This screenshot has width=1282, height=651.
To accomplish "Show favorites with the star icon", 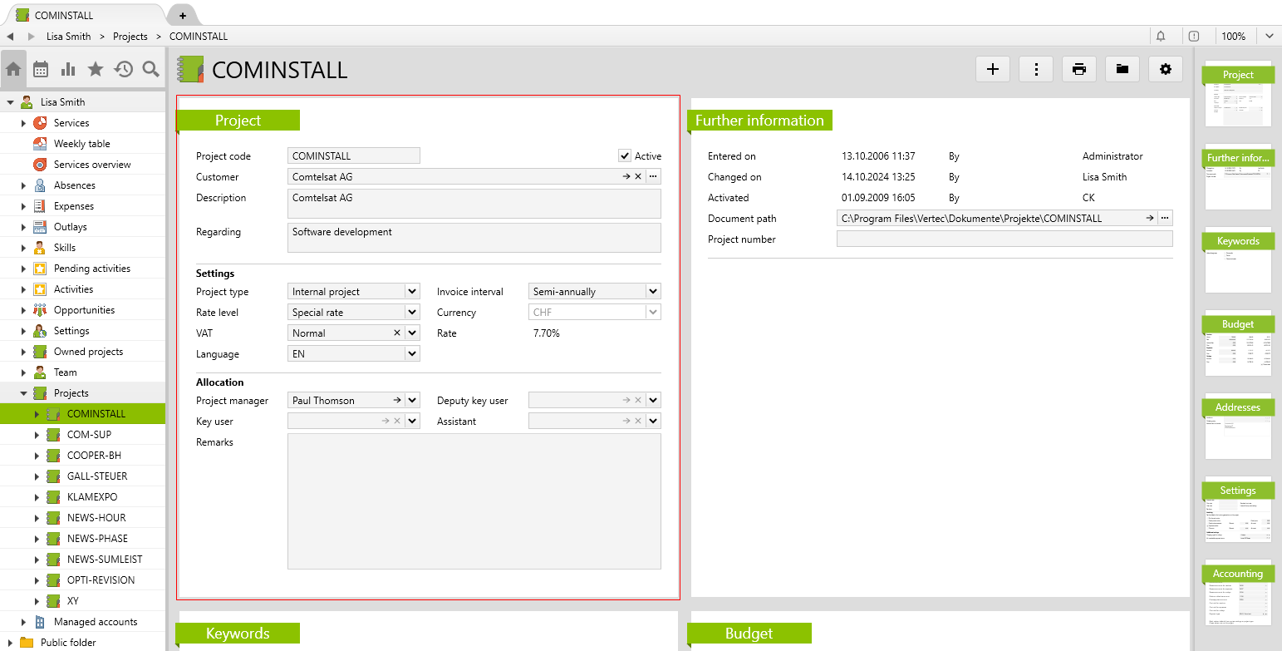I will coord(96,70).
